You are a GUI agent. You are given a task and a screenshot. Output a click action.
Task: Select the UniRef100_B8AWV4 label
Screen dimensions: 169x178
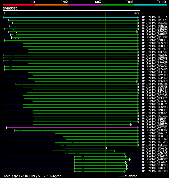click(155, 66)
